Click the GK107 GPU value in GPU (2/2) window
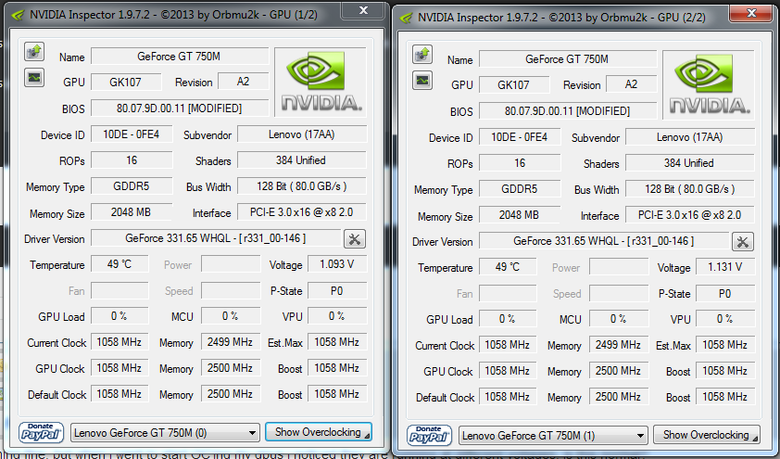The height and width of the screenshot is (459, 780). click(x=514, y=84)
